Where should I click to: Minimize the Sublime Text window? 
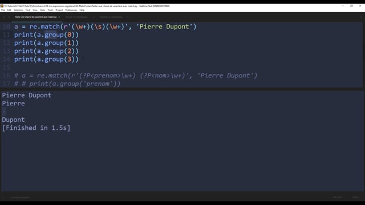(x=343, y=6)
